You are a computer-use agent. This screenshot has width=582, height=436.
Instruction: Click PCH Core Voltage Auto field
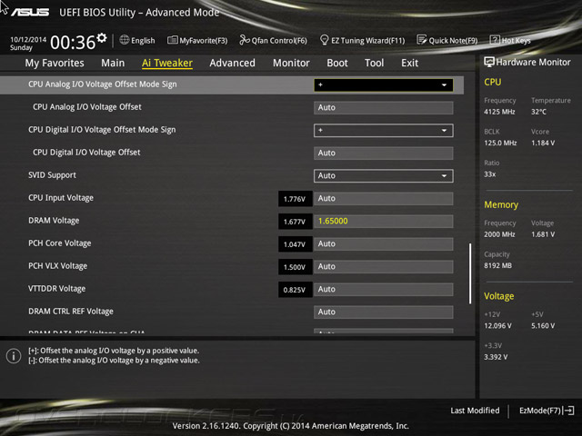tap(384, 244)
